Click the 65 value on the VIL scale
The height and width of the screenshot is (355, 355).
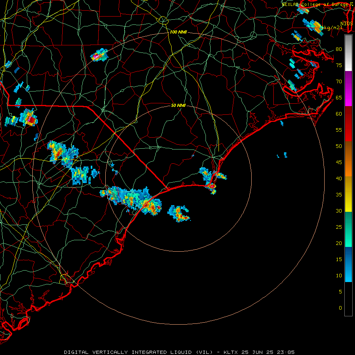(339, 98)
